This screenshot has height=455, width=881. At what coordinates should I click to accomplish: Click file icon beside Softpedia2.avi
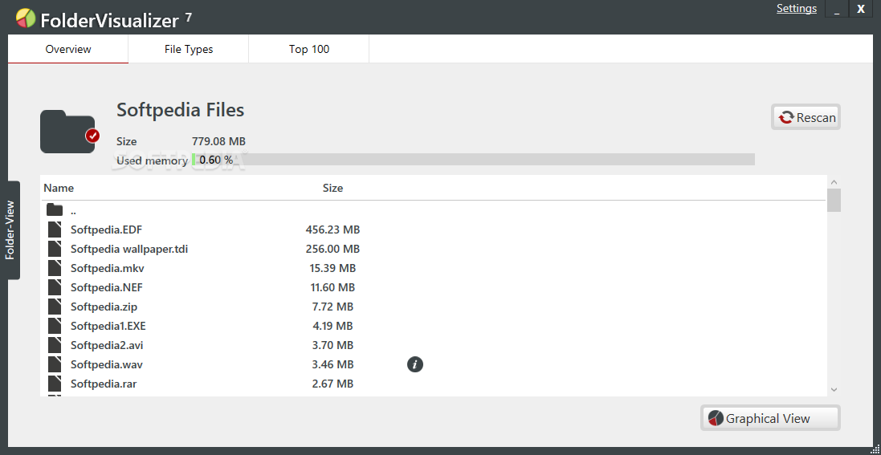click(54, 345)
